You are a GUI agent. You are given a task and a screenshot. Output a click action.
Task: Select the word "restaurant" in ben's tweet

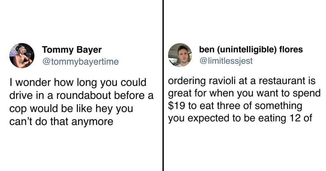pyautogui.click(x=280, y=81)
